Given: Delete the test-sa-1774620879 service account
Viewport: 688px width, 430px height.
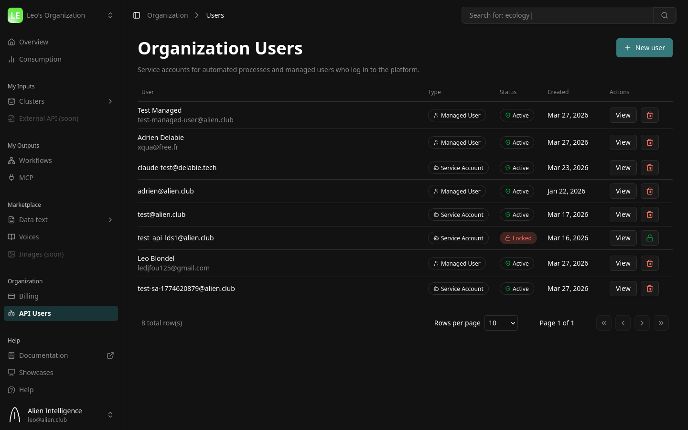Looking at the screenshot, I should pyautogui.click(x=650, y=289).
